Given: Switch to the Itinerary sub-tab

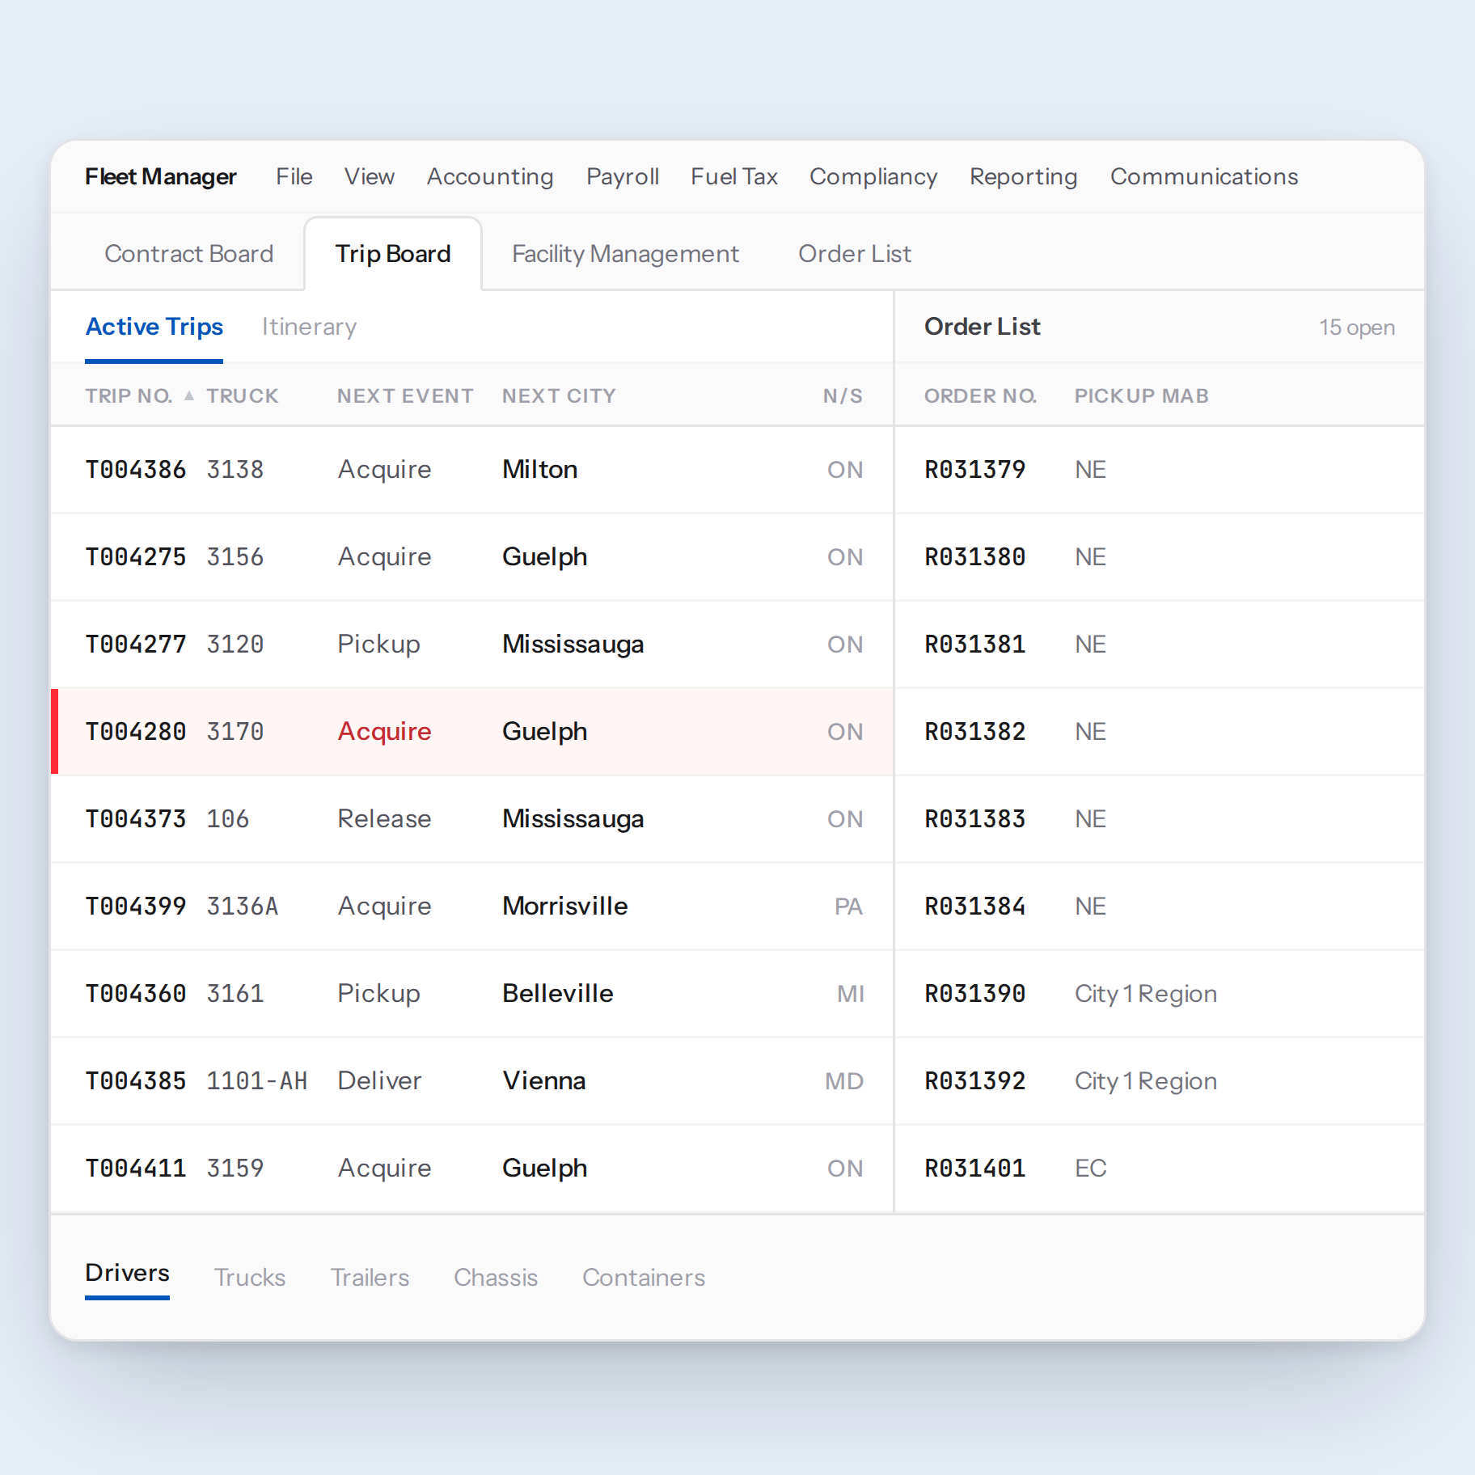Looking at the screenshot, I should click(309, 327).
